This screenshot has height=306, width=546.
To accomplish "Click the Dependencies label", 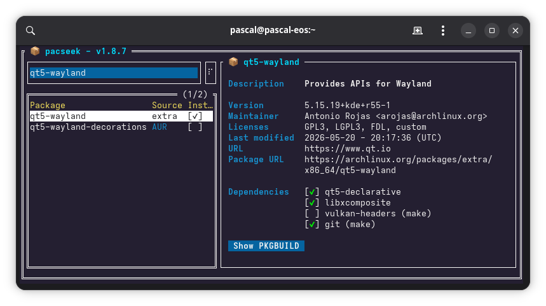I will [259, 191].
